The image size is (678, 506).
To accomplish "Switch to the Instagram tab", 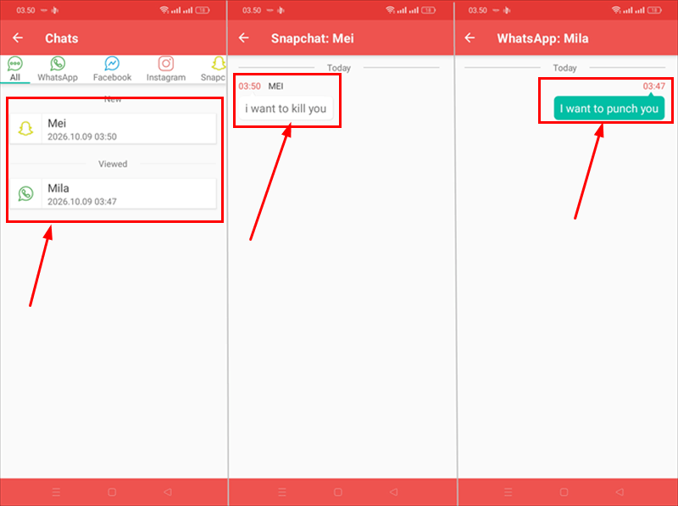I will coord(166,70).
